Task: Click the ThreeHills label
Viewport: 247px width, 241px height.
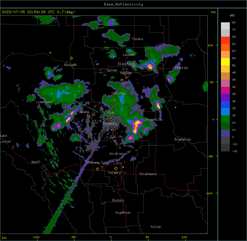Action: coord(154,120)
